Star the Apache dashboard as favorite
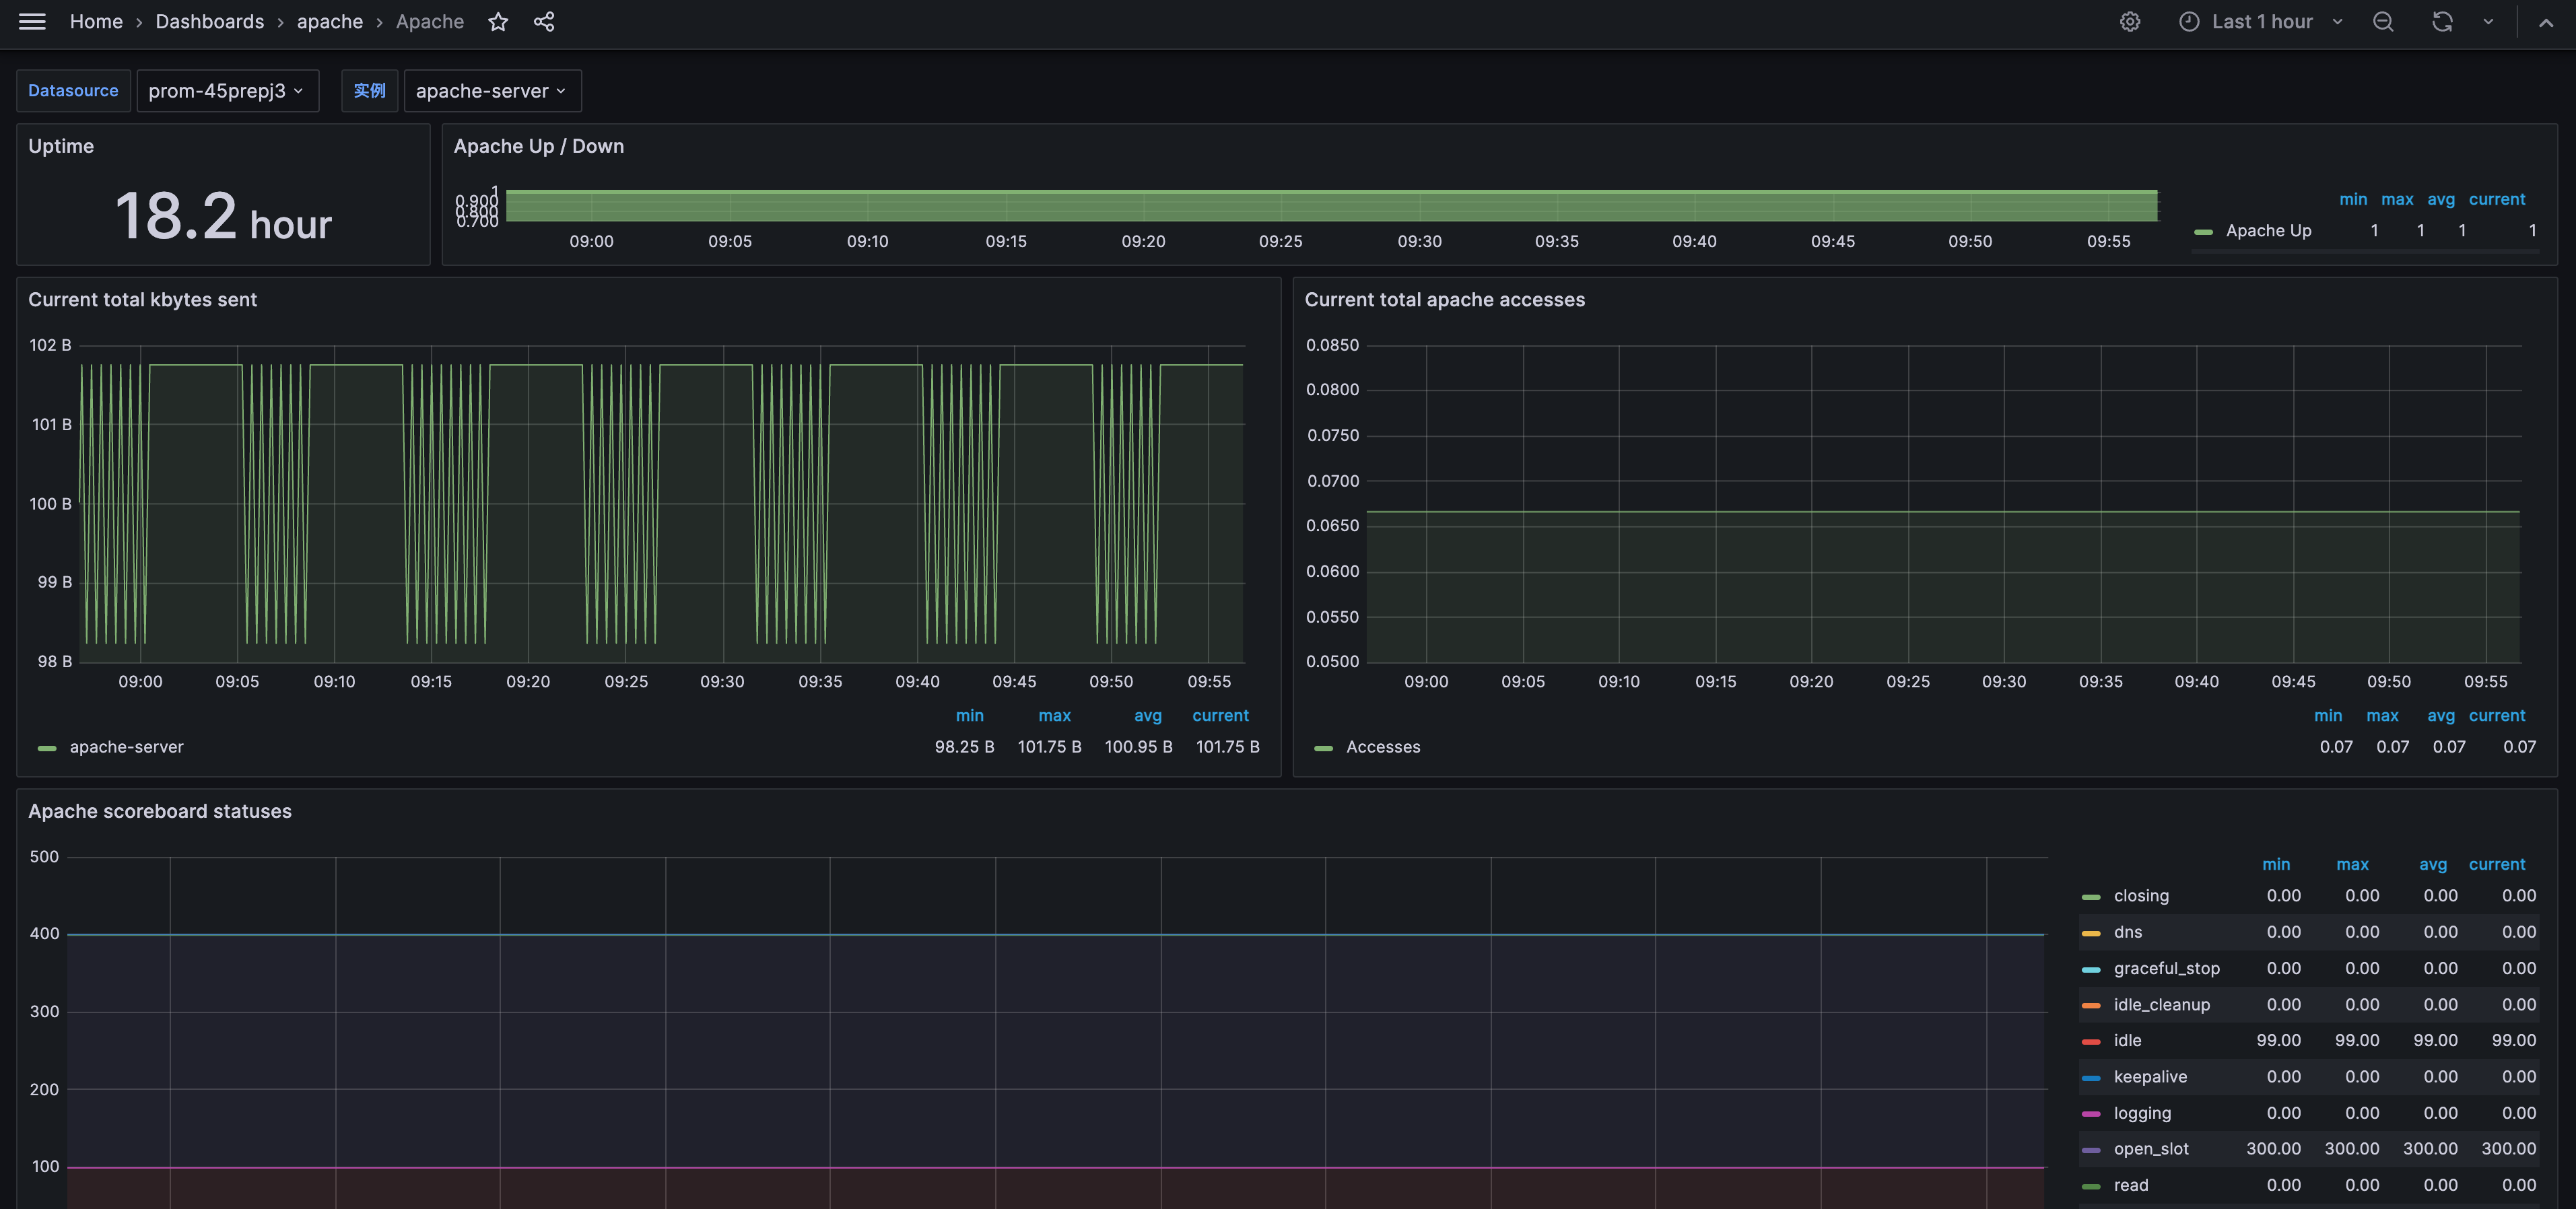This screenshot has width=2576, height=1209. tap(498, 22)
